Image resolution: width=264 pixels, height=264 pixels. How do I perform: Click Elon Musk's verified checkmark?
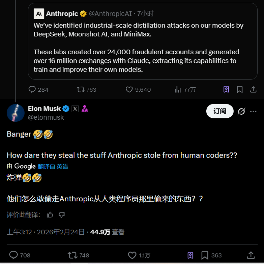(66, 108)
